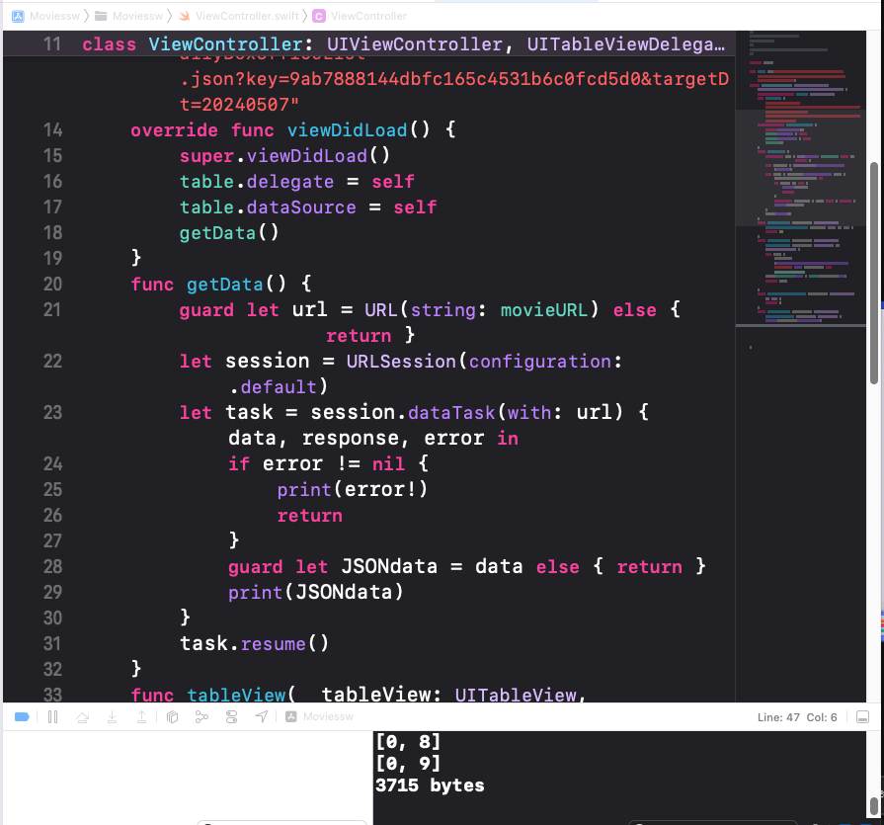Click Line: 47 Col: 6 indicator

pos(797,717)
